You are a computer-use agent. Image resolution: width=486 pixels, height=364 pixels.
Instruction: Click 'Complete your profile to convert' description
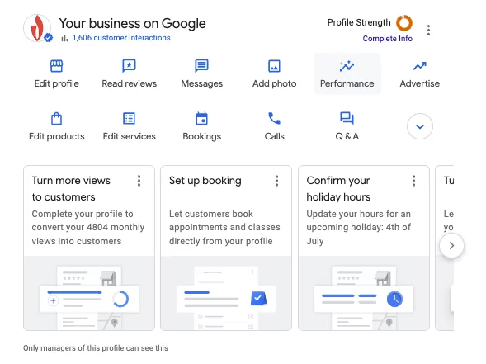coord(88,227)
